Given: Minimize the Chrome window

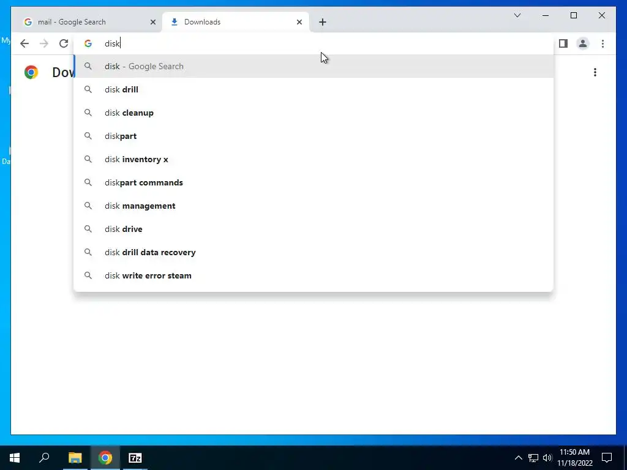Looking at the screenshot, I should (x=546, y=15).
